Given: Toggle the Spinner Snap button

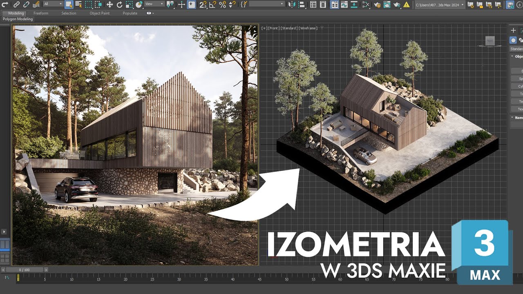Looking at the screenshot, I should 232,4.
